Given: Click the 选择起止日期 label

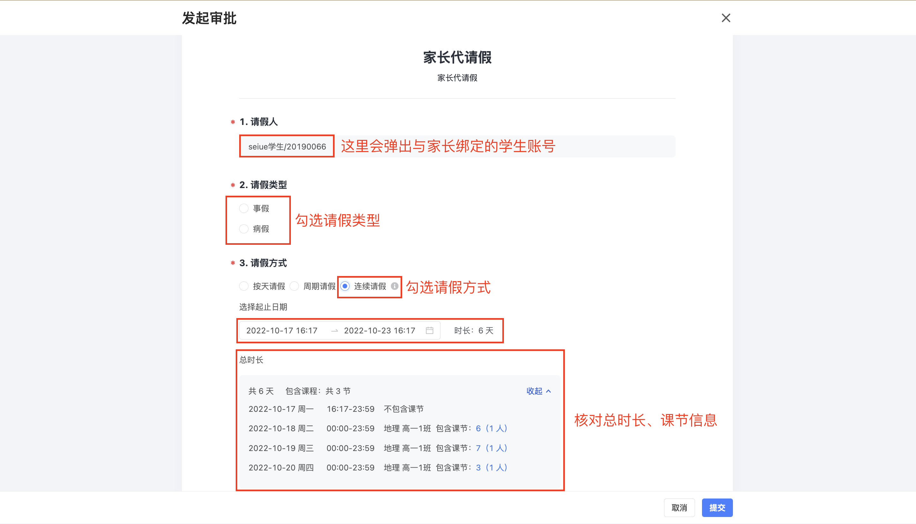Looking at the screenshot, I should tap(263, 307).
